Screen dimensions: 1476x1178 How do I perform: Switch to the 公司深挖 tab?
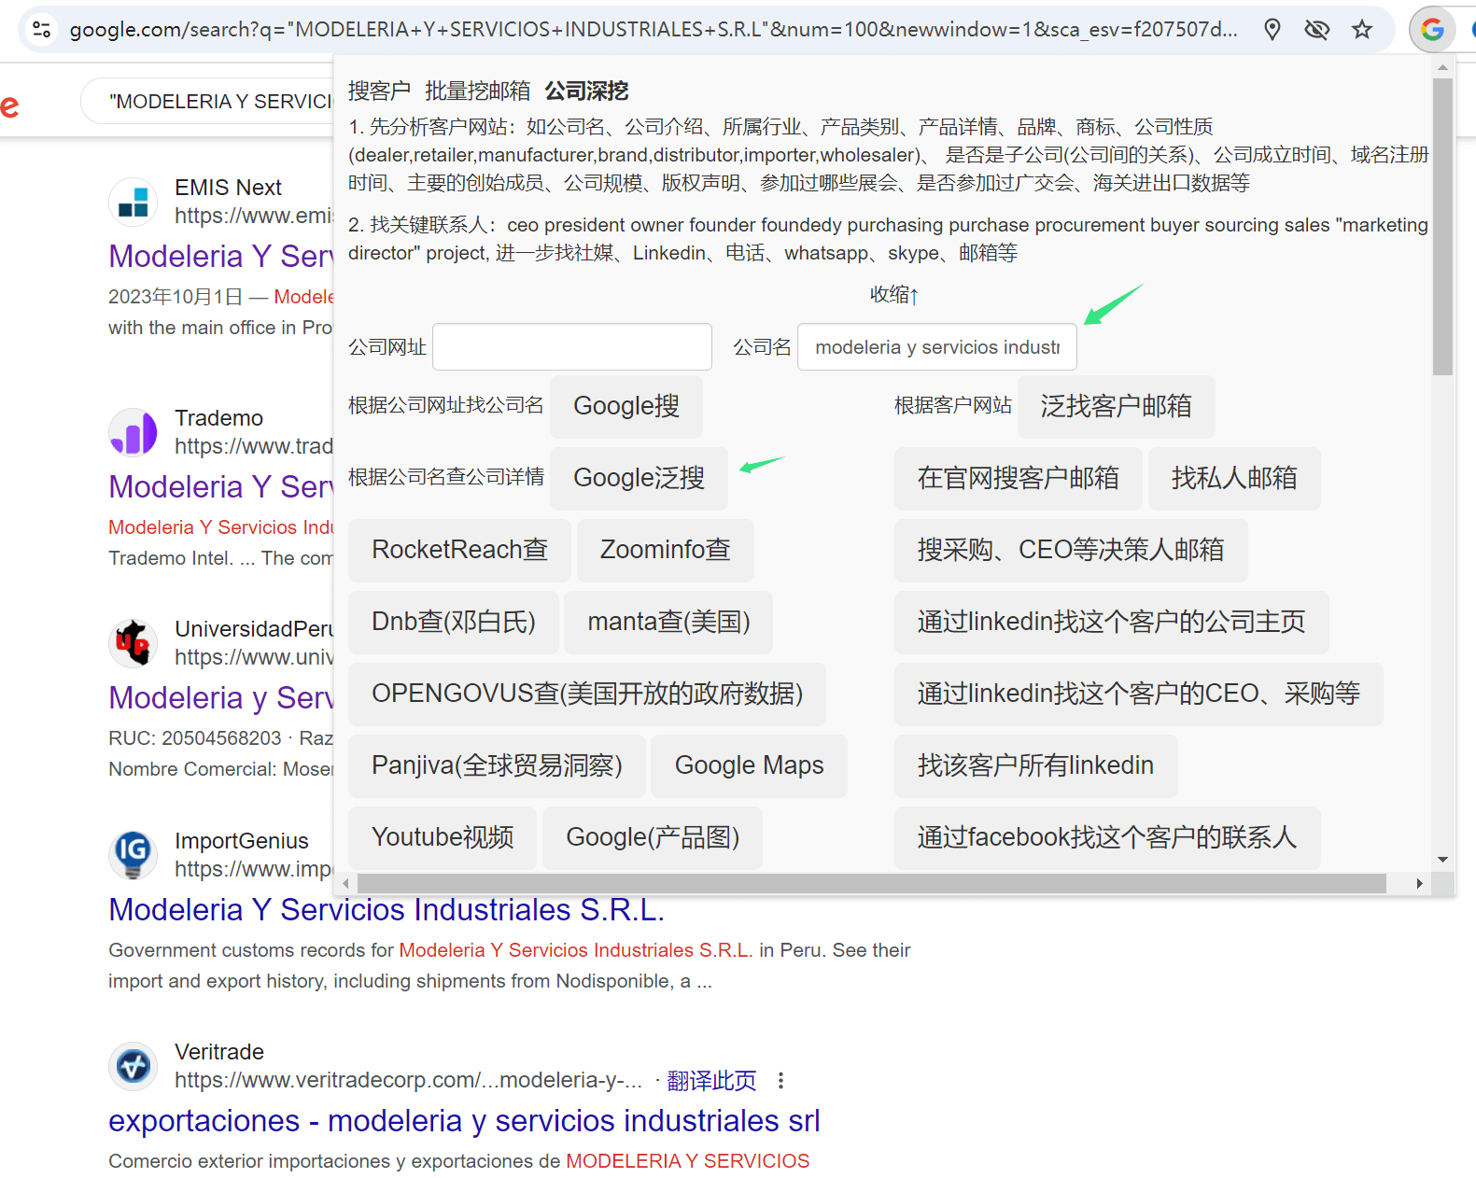coord(586,91)
